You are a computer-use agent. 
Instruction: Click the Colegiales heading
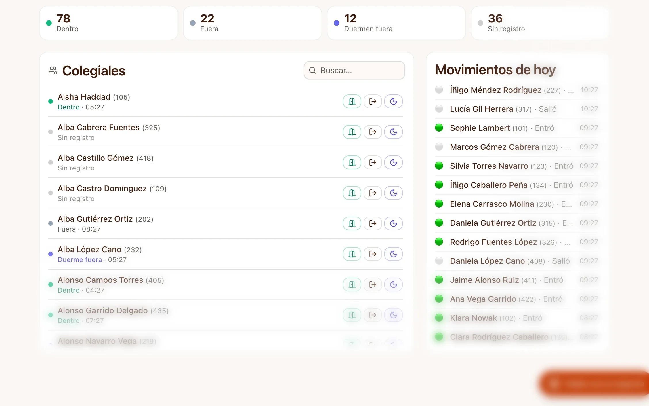94,71
